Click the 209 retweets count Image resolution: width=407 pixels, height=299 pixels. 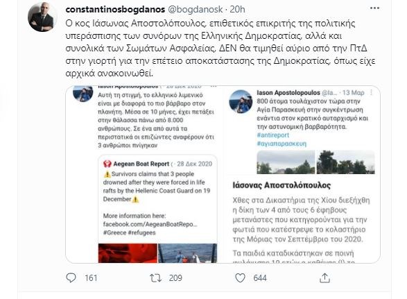click(175, 278)
